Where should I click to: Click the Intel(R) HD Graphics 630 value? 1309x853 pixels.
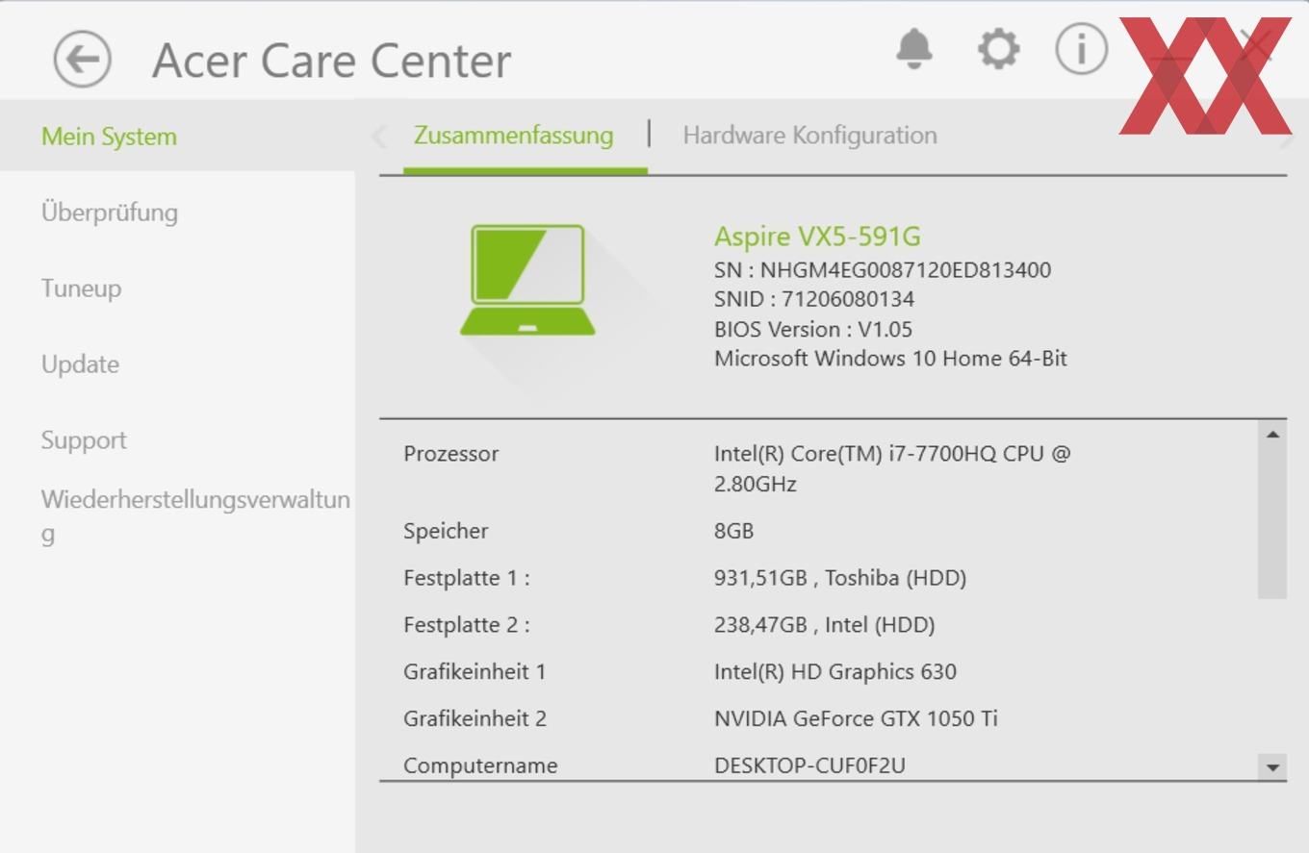(x=835, y=672)
